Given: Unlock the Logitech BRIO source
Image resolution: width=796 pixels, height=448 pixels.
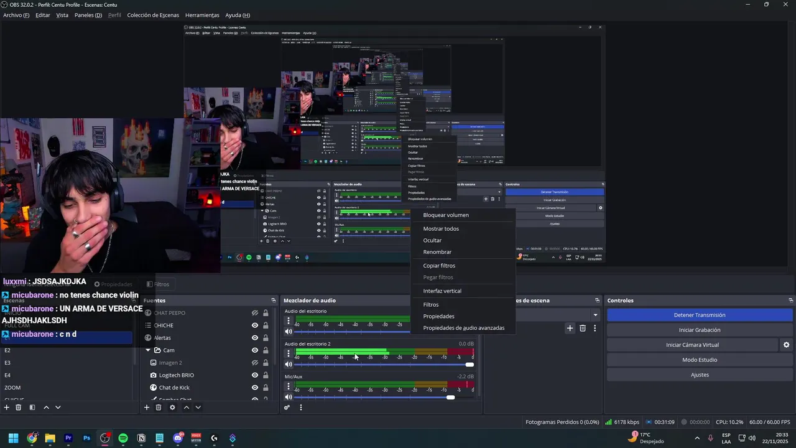Looking at the screenshot, I should tap(266, 375).
